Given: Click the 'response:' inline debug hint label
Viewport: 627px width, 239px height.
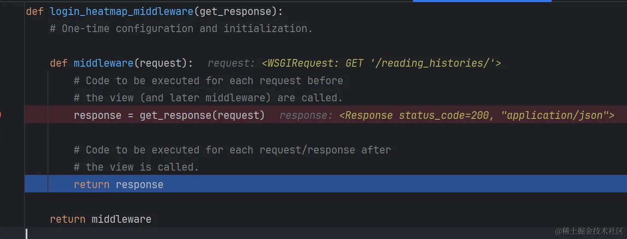Looking at the screenshot, I should [306, 115].
